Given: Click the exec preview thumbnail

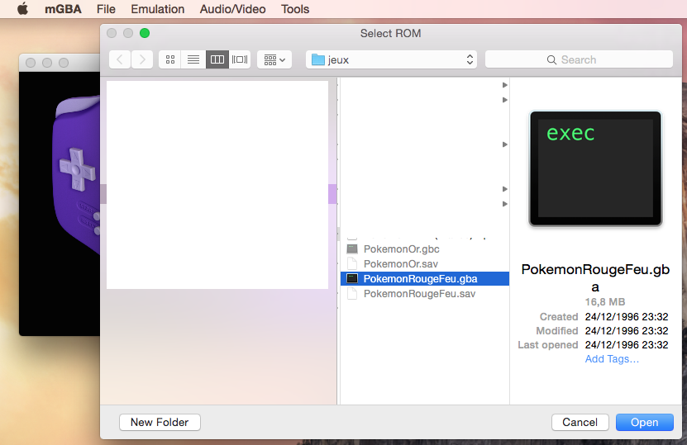Looking at the screenshot, I should 595,168.
